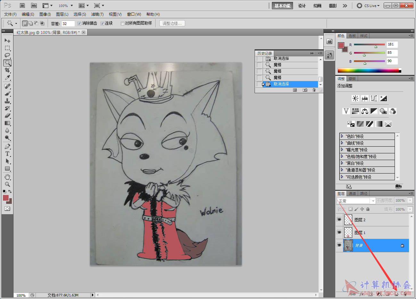
Task: Select the Lasso tool
Action: [x=7, y=55]
